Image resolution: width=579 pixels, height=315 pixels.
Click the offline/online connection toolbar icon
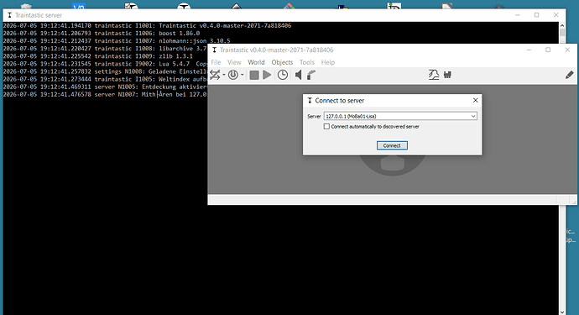[x=215, y=75]
